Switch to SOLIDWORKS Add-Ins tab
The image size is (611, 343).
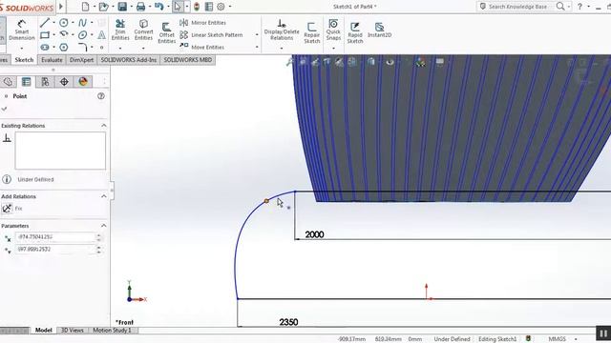129,60
